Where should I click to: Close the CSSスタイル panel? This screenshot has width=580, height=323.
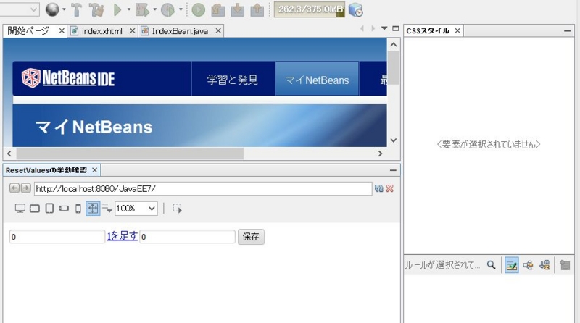[x=457, y=30]
